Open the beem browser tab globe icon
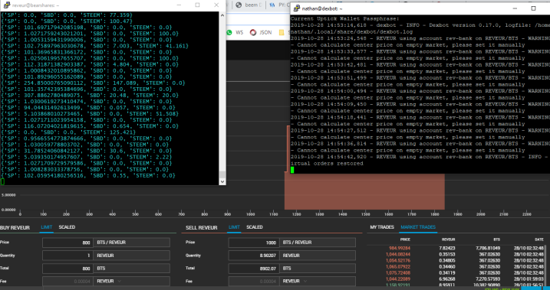This screenshot has width=550, height=290. coord(239,5)
